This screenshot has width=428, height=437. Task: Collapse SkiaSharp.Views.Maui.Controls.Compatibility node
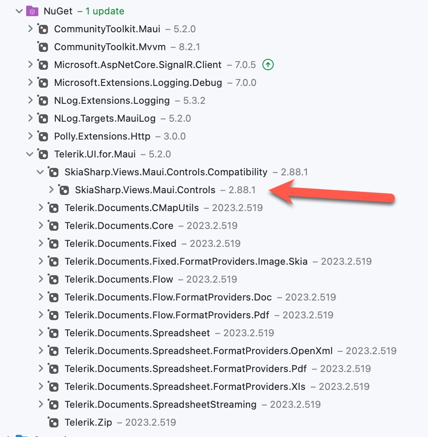(x=40, y=172)
